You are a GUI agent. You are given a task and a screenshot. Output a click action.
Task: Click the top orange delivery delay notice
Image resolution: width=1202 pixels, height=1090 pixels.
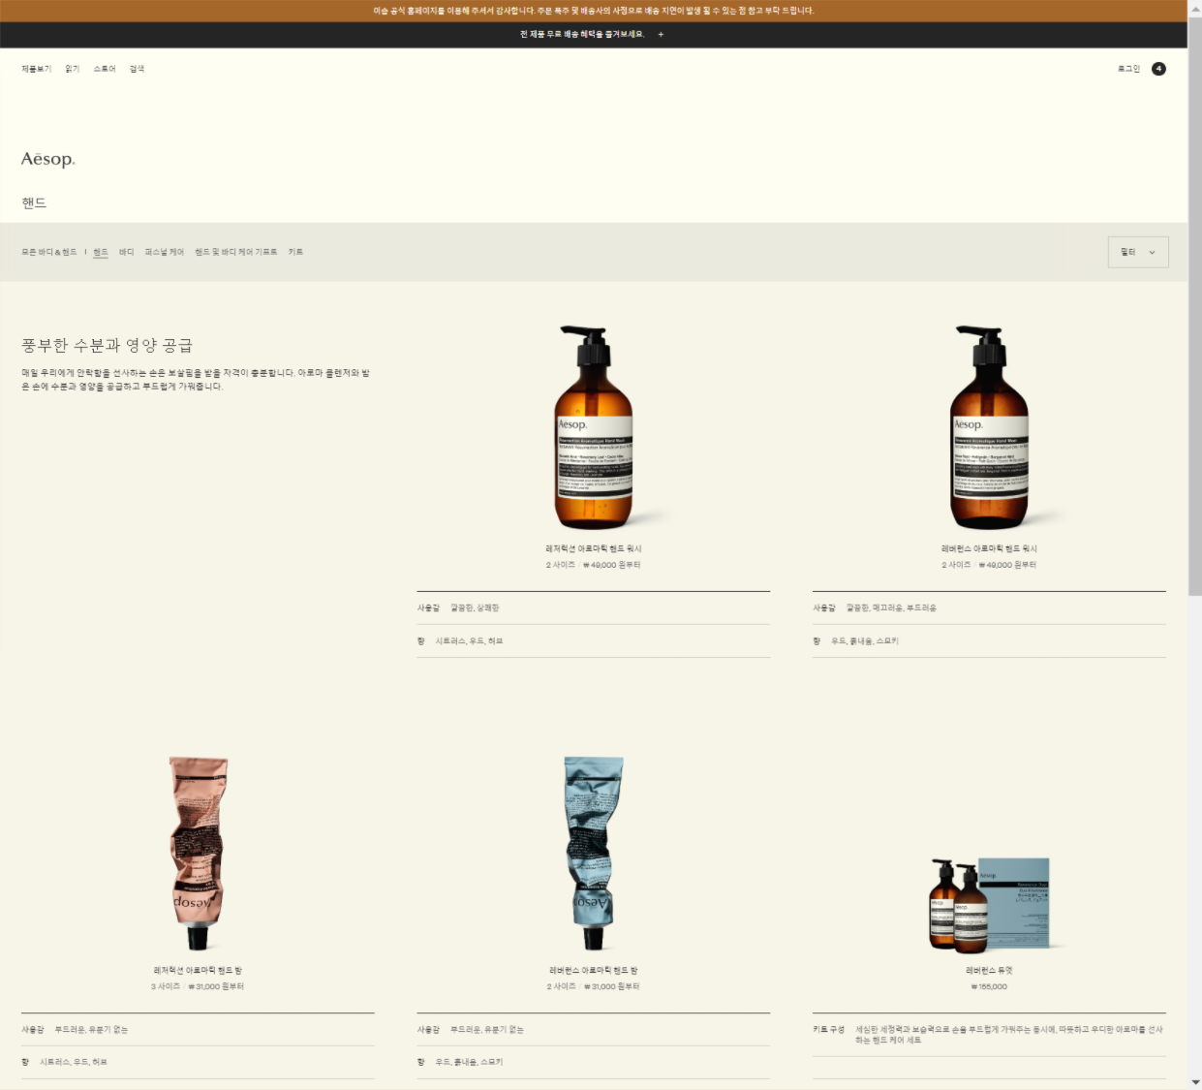594,11
